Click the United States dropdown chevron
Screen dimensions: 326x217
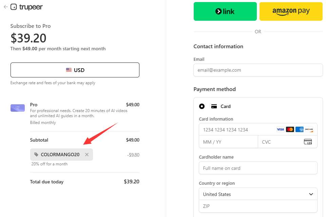[311, 194]
